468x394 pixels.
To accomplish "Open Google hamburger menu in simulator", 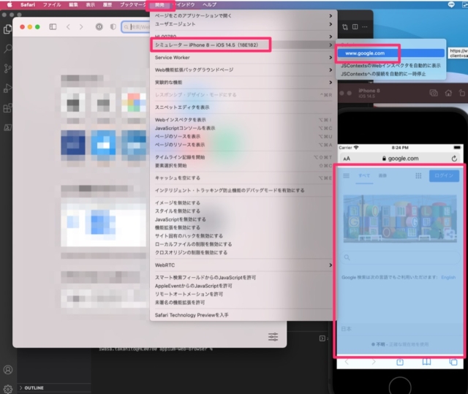I will click(346, 175).
